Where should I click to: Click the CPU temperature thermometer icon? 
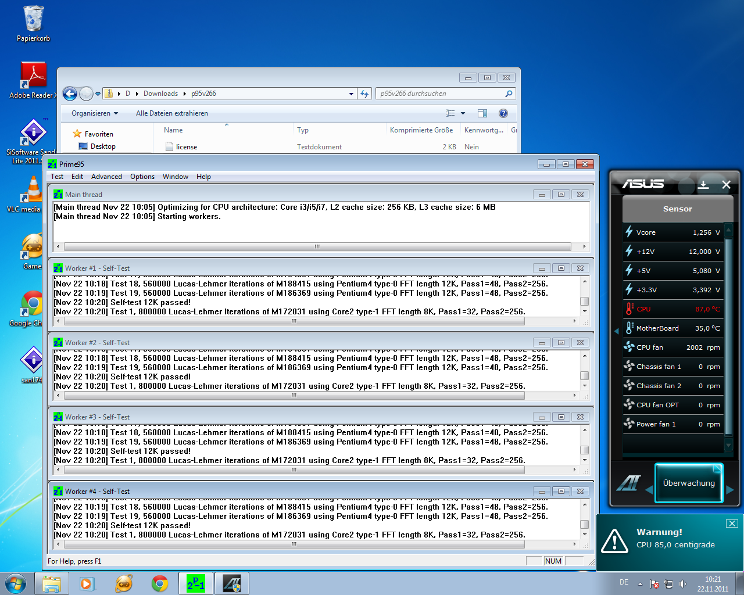click(629, 309)
